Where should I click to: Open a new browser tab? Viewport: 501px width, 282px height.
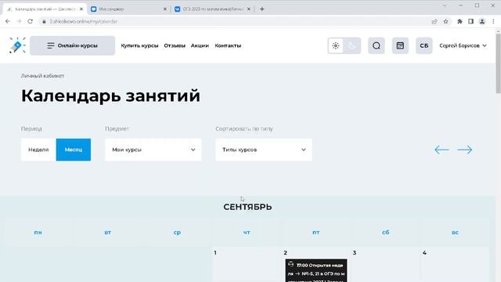(x=262, y=9)
